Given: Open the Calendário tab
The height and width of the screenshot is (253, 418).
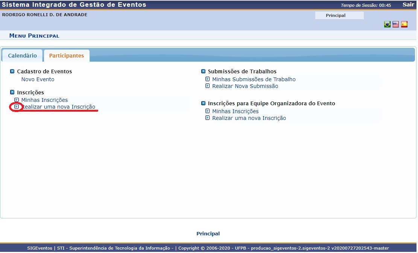Looking at the screenshot, I should [23, 56].
